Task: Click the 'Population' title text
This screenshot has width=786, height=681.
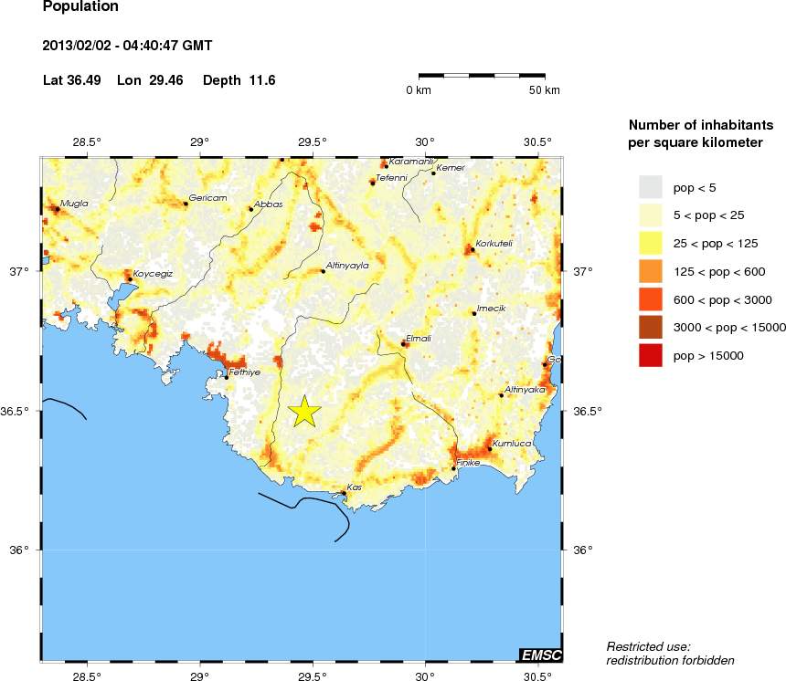Action: [80, 7]
